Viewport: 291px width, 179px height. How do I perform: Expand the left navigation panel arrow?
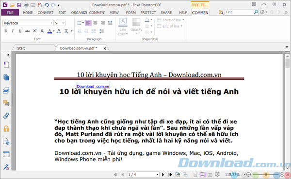(x=8, y=55)
